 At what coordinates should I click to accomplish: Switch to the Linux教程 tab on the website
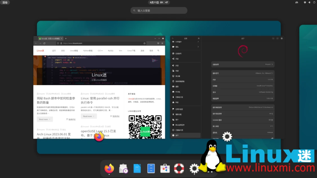[x=74, y=51]
